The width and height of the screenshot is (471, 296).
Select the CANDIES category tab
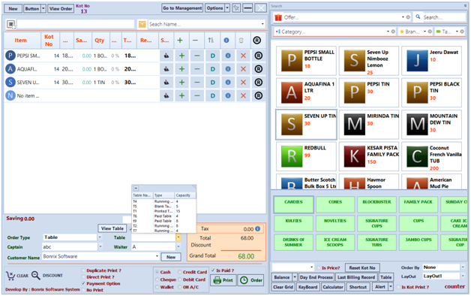pyautogui.click(x=293, y=204)
